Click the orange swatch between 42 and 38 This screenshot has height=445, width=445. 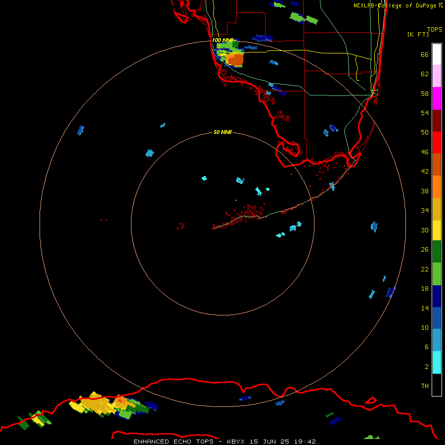click(x=437, y=186)
